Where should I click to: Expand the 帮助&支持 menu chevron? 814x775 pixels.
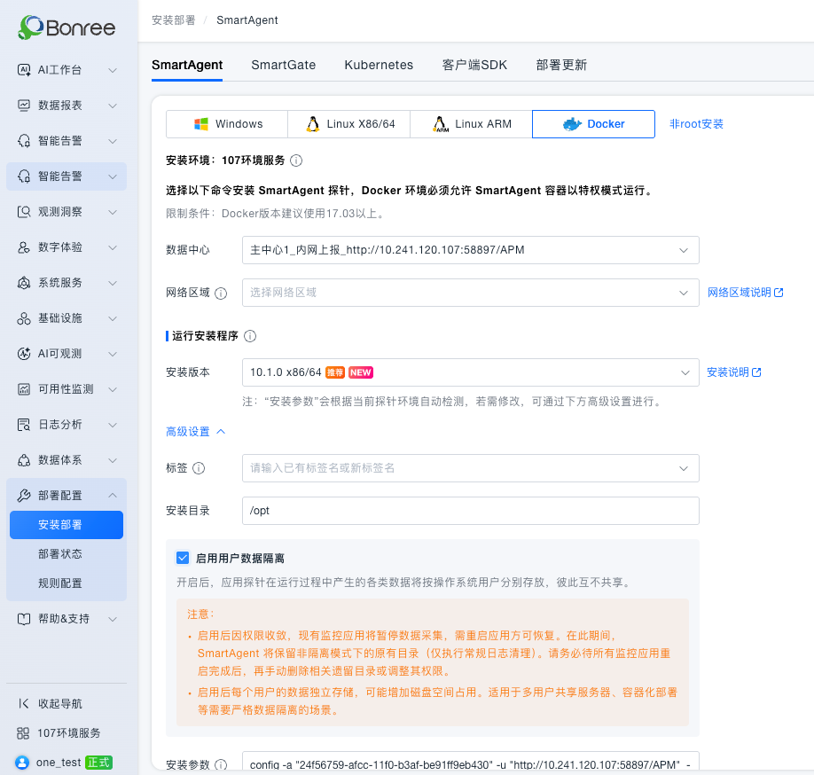tap(113, 619)
